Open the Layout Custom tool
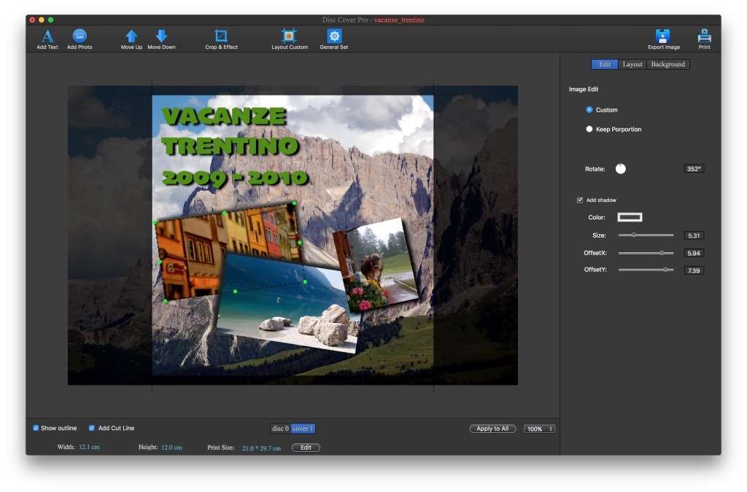 coord(290,36)
